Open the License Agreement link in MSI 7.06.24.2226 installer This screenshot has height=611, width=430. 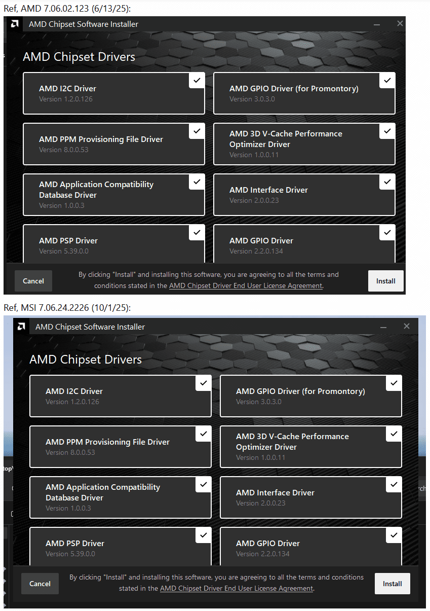click(237, 588)
